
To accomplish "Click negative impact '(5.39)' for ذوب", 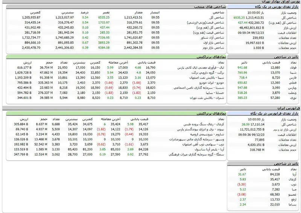I will point(242,184).
